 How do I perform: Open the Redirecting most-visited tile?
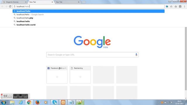tap(80, 75)
